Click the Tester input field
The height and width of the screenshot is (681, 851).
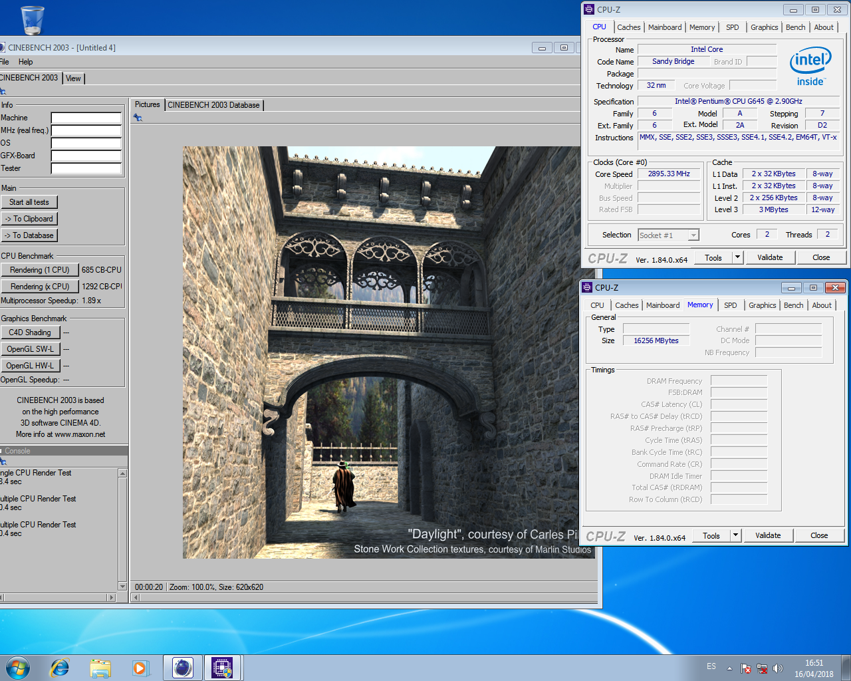pos(86,168)
